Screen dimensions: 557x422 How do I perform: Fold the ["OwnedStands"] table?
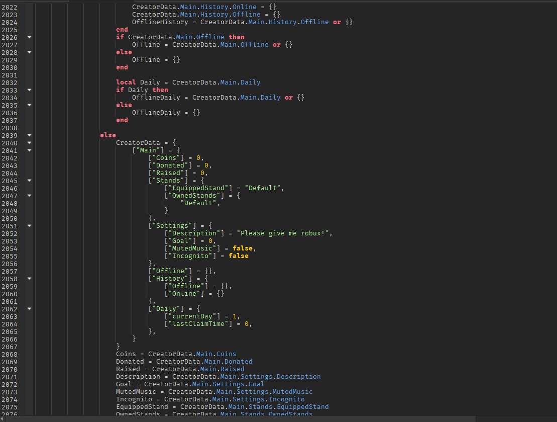point(29,196)
